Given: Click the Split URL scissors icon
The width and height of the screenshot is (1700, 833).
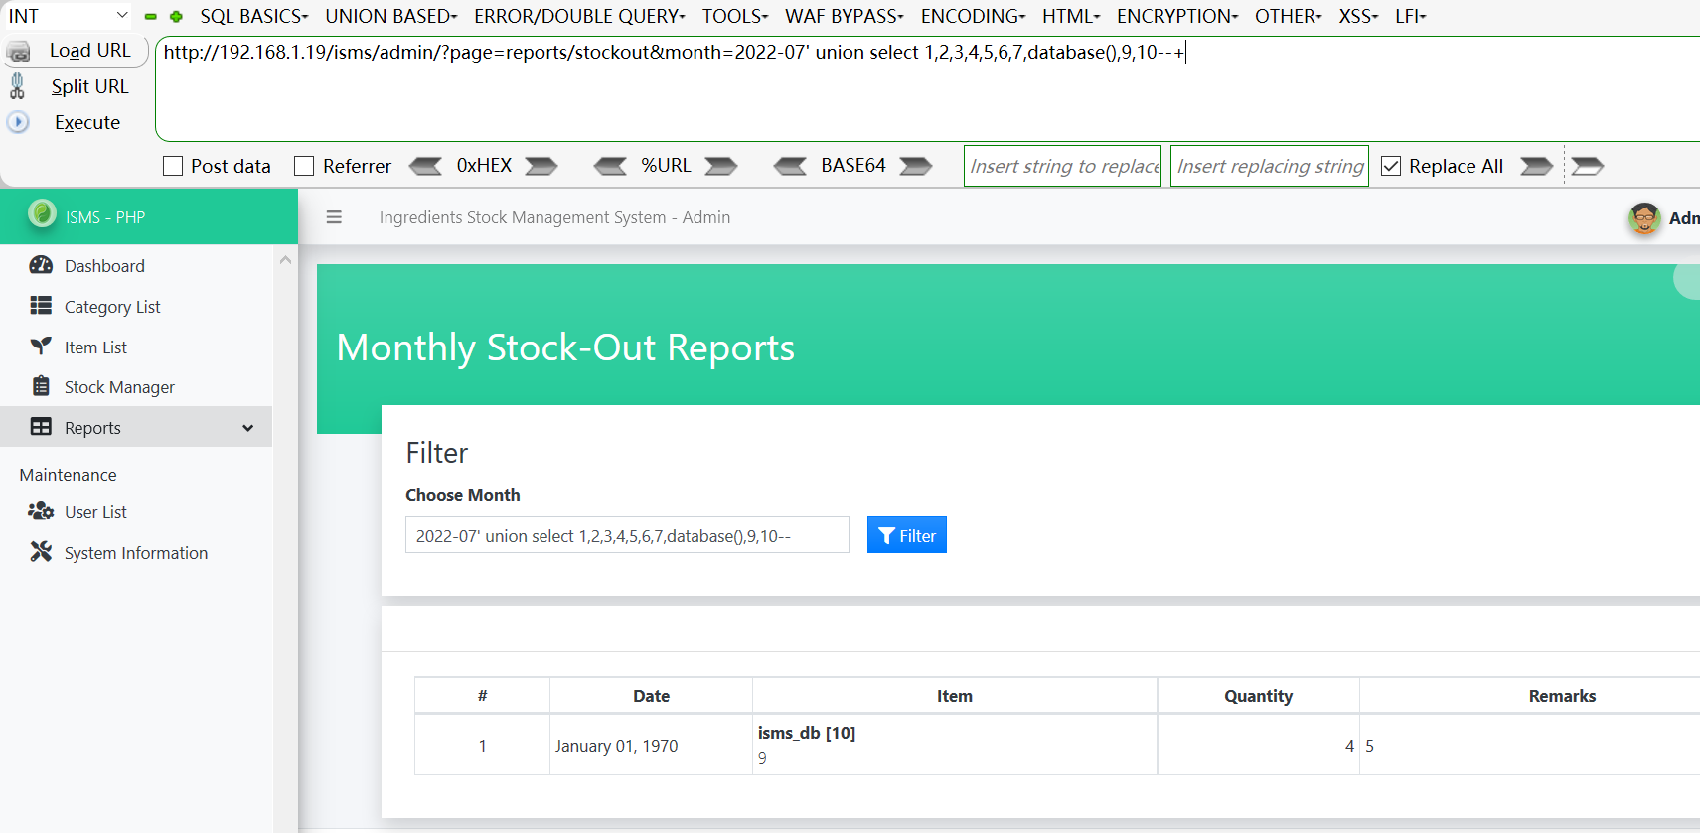Looking at the screenshot, I should (x=17, y=86).
